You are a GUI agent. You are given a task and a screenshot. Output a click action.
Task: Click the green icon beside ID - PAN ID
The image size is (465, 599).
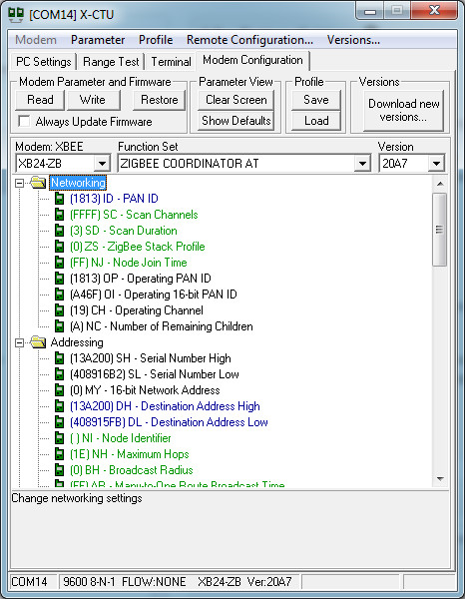pyautogui.click(x=59, y=199)
